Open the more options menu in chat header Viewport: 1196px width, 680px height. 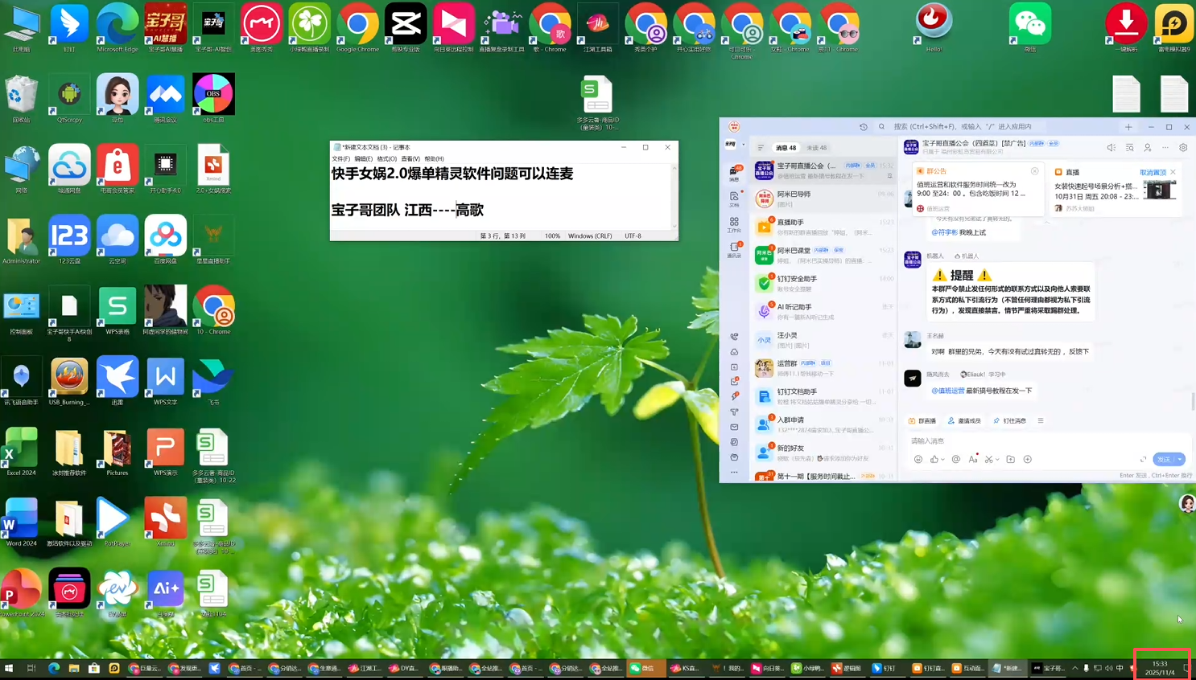tap(1165, 147)
